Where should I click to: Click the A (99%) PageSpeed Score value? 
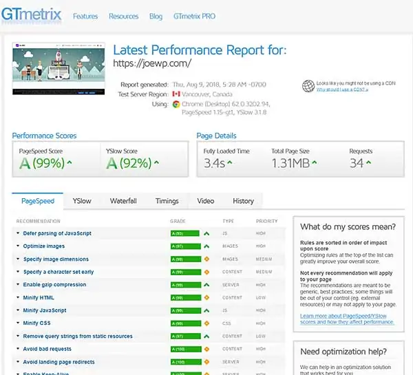[42, 163]
